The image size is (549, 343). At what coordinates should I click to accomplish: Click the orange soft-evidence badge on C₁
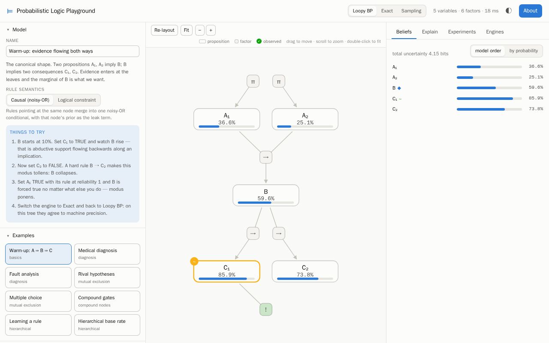194,262
